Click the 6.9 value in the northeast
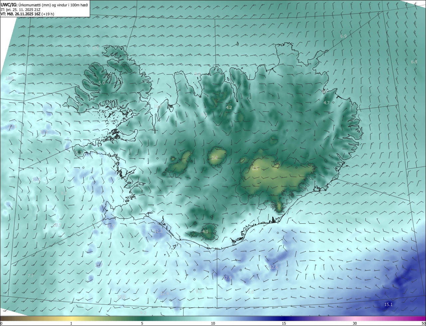 pyautogui.click(x=343, y=36)
